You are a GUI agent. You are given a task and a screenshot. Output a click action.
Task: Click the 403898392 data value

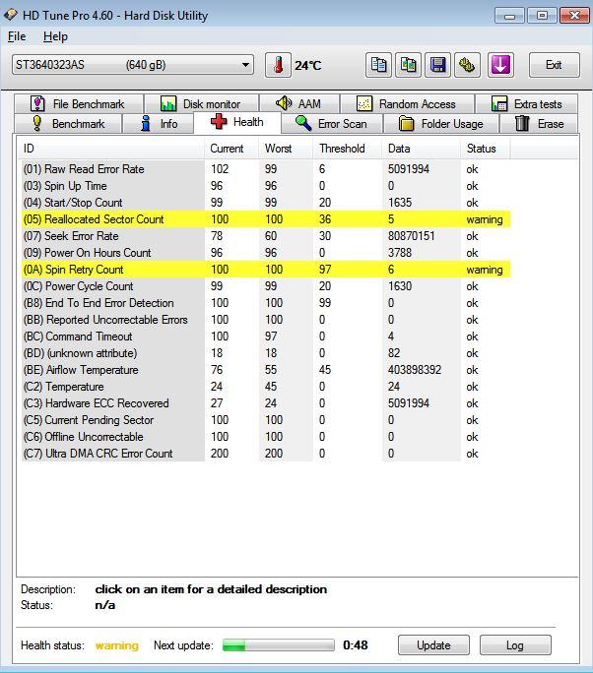(x=415, y=370)
